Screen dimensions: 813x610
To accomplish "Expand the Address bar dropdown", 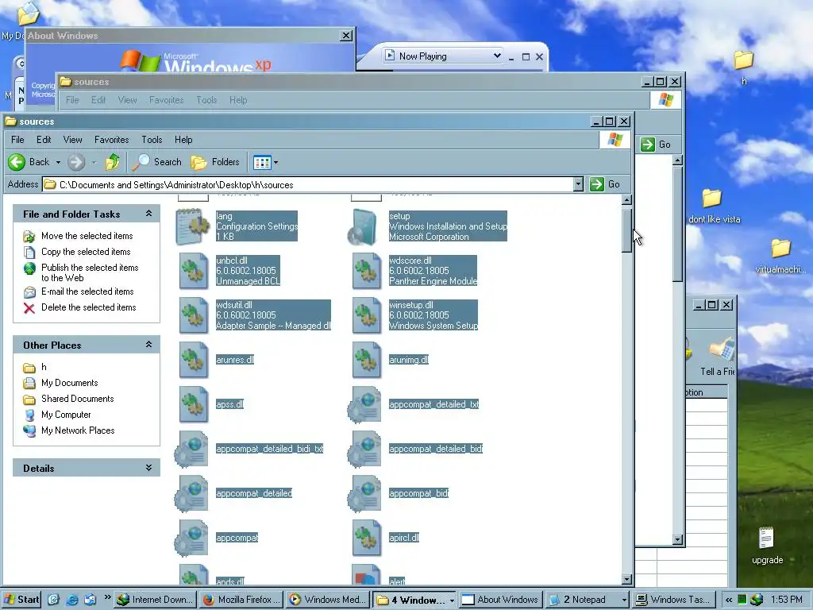I will (x=578, y=184).
